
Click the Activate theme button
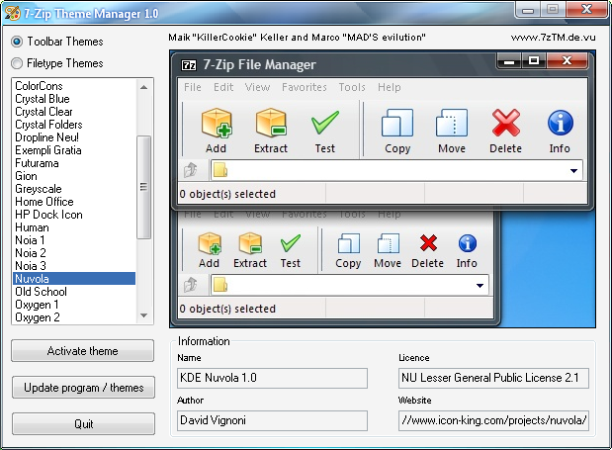click(83, 351)
